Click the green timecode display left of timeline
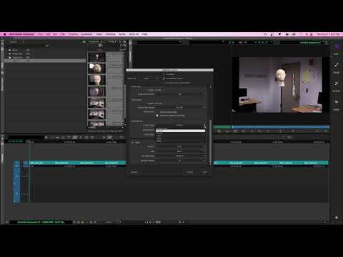Screen dimensions: 343x257 [x=17, y=141]
